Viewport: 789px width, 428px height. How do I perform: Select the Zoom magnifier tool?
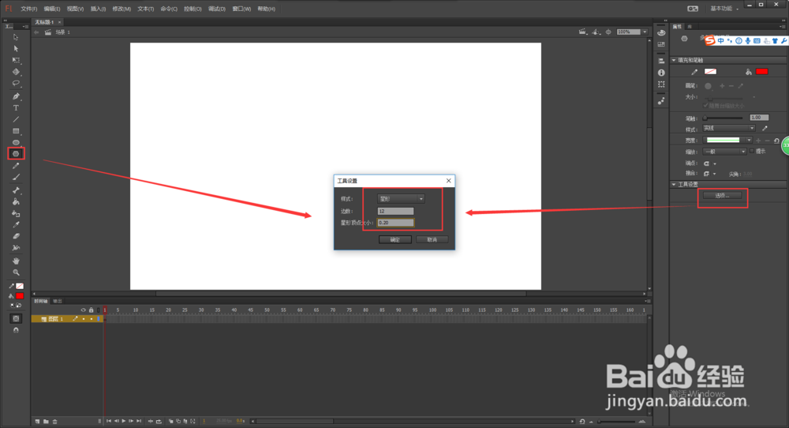[x=16, y=272]
